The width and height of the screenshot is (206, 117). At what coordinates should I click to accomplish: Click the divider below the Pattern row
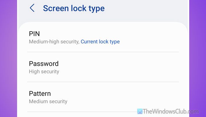pyautogui.click(x=82, y=112)
